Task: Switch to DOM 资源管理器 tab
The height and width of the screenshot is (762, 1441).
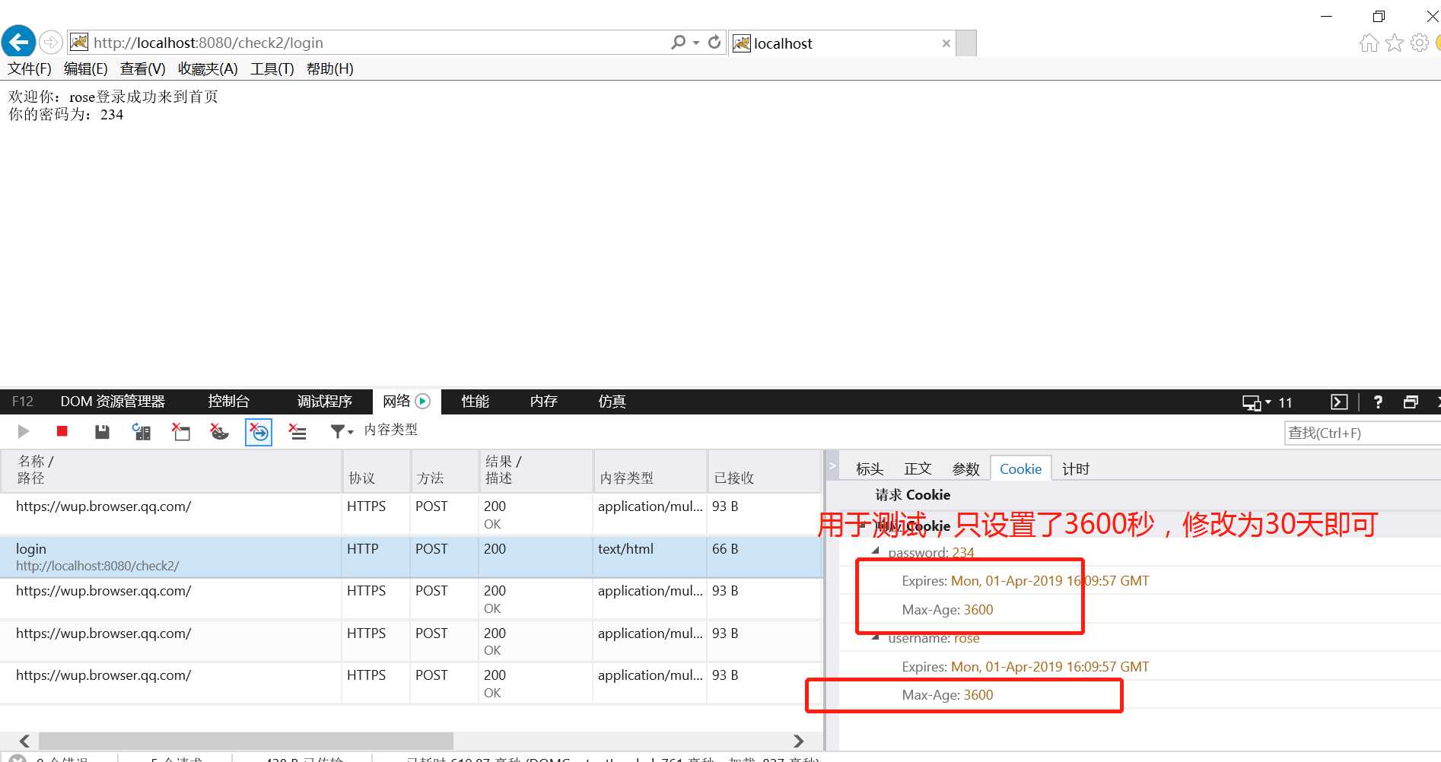Action: pyautogui.click(x=113, y=402)
